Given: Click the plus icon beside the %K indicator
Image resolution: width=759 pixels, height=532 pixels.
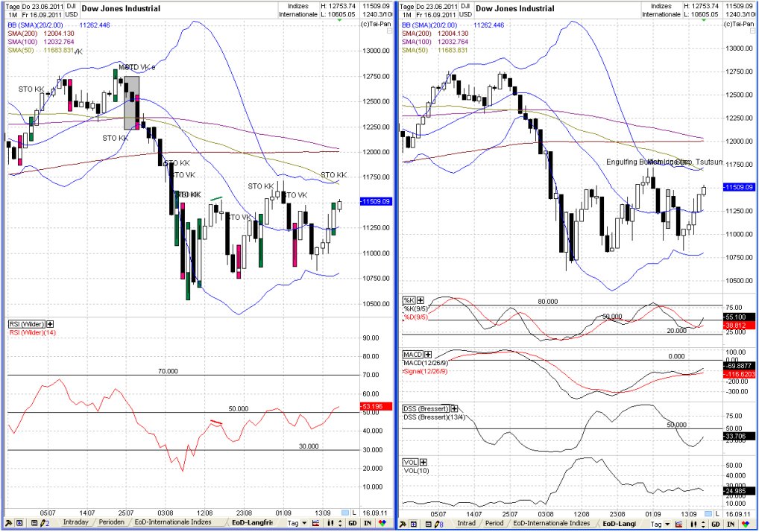Looking at the screenshot, I should 420,300.
